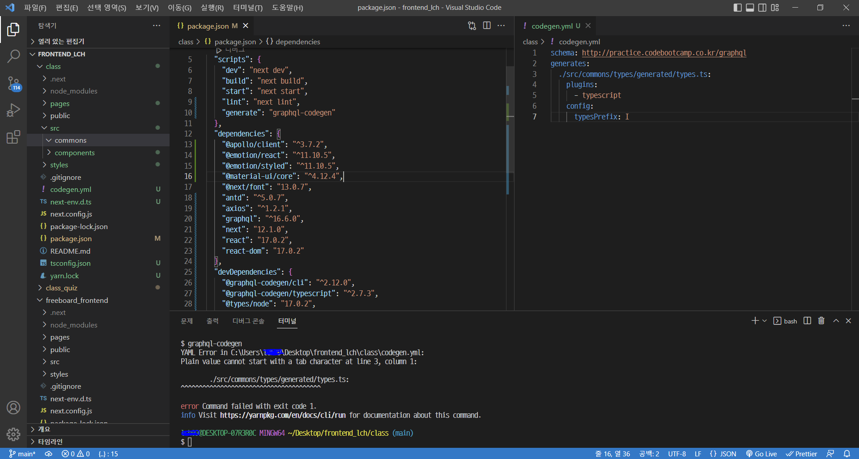Click dependencies breadcrumb in package.json
Viewport: 859px width, 459px height.
[x=293, y=42]
